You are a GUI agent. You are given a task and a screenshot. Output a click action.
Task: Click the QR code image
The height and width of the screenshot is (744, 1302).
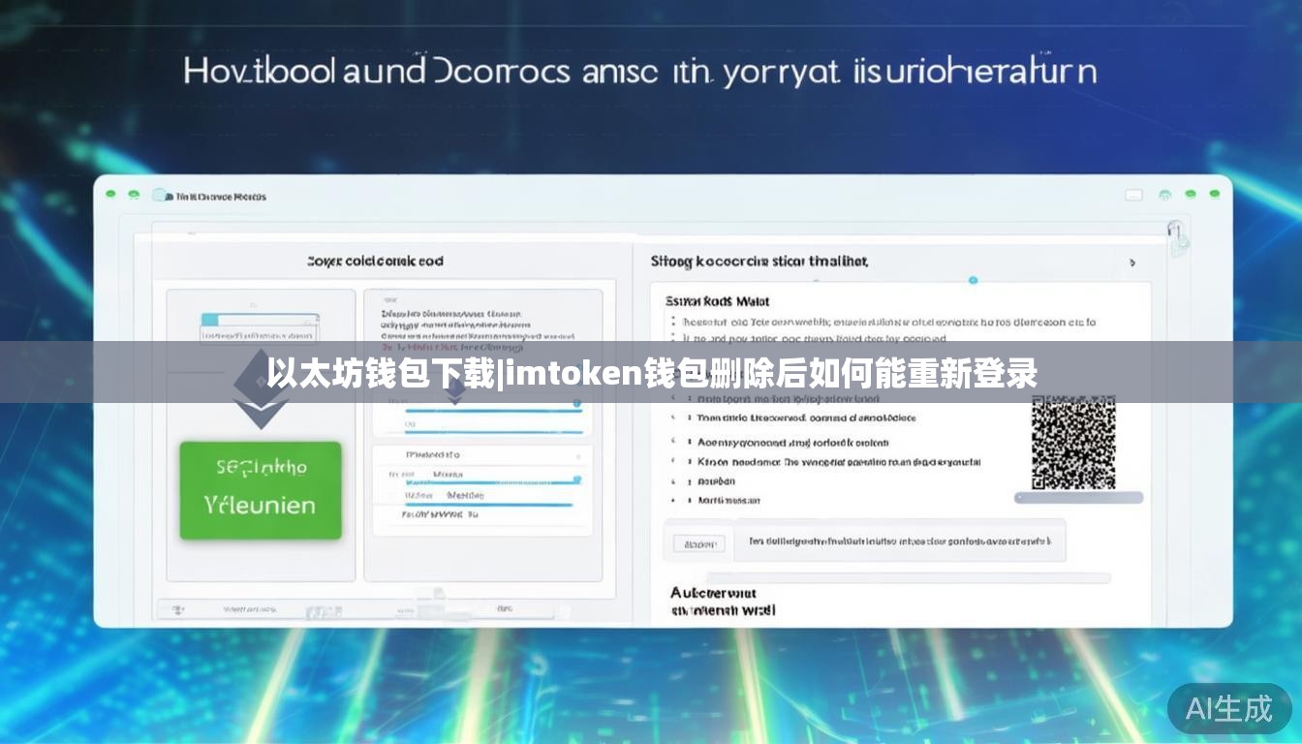1072,444
